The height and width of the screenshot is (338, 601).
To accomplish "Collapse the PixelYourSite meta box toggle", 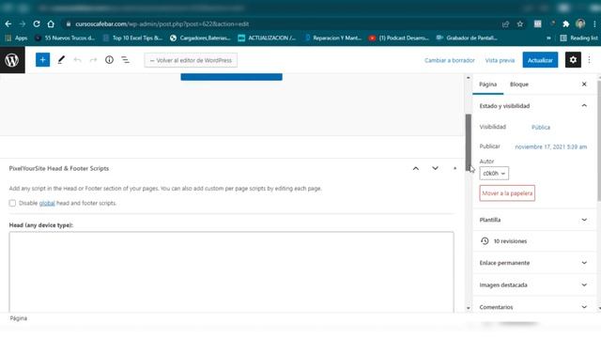I will pos(455,168).
